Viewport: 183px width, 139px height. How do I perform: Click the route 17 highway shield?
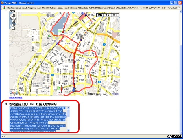pos(52,75)
